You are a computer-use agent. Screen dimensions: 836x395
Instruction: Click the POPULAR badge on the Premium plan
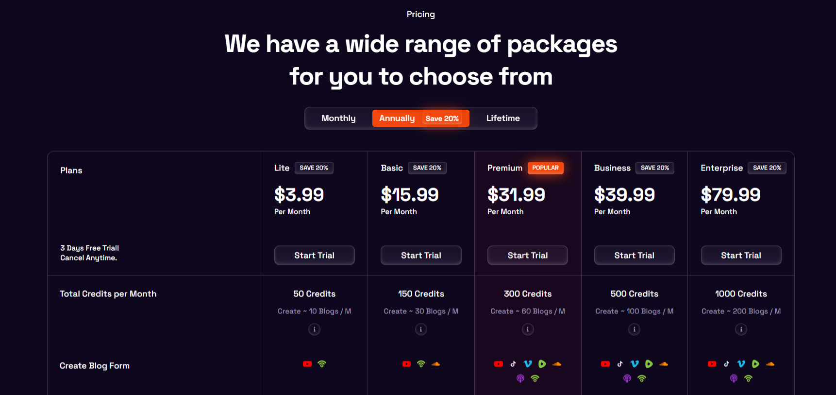point(546,168)
